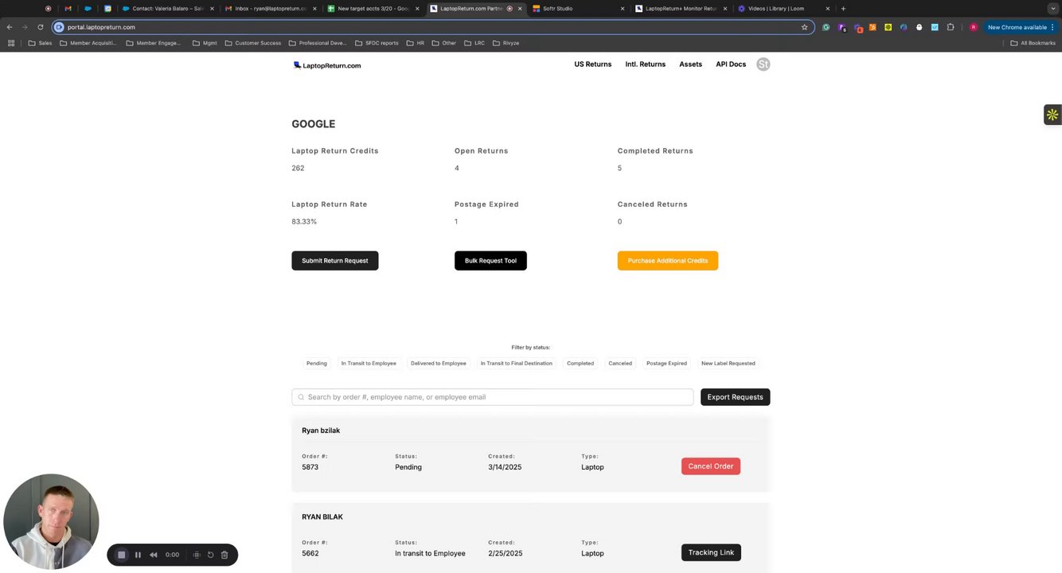The height and width of the screenshot is (573, 1062).
Task: Open the Assets nav item
Action: click(x=690, y=64)
